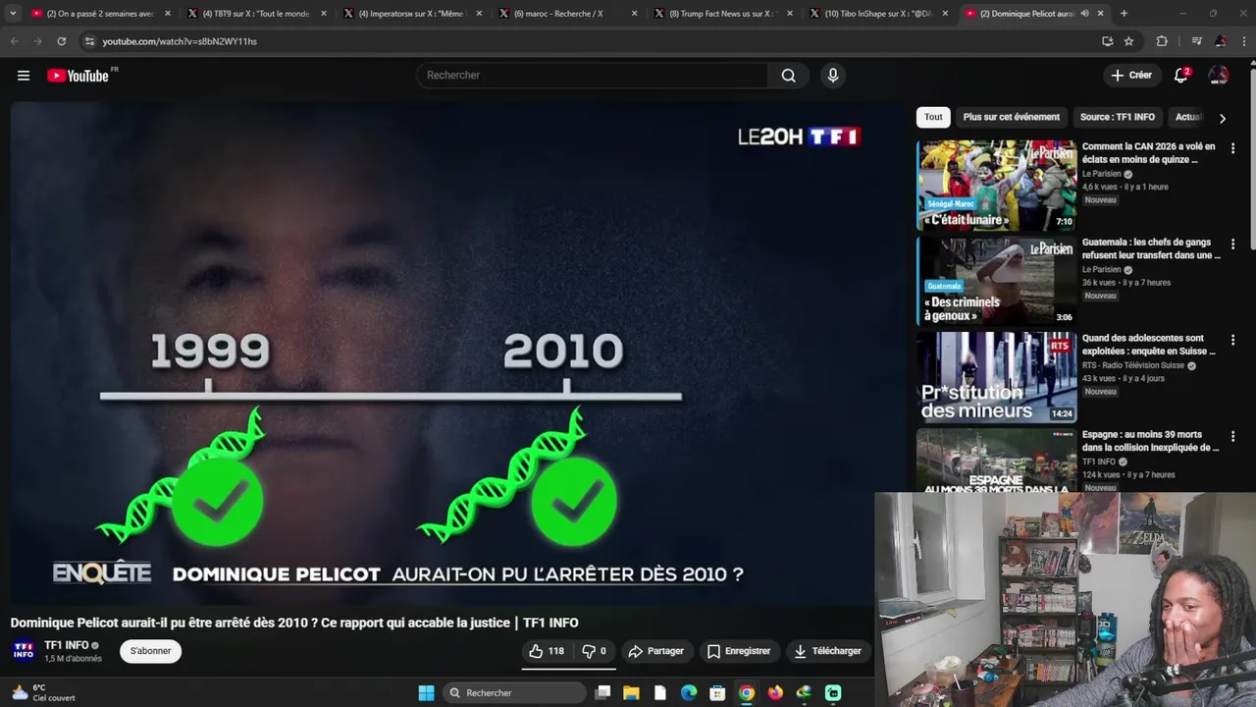Viewport: 1256px width, 707px height.
Task: Click the search magnifier button on YouTube
Action: (x=788, y=76)
